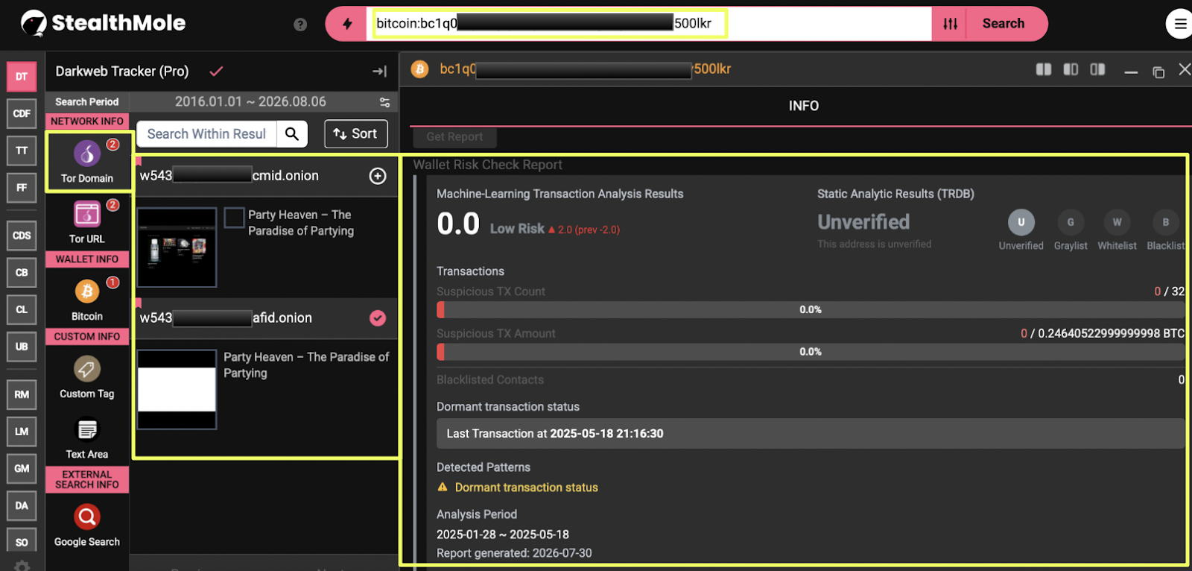Click the help question mark icon
1192x571 pixels.
300,25
